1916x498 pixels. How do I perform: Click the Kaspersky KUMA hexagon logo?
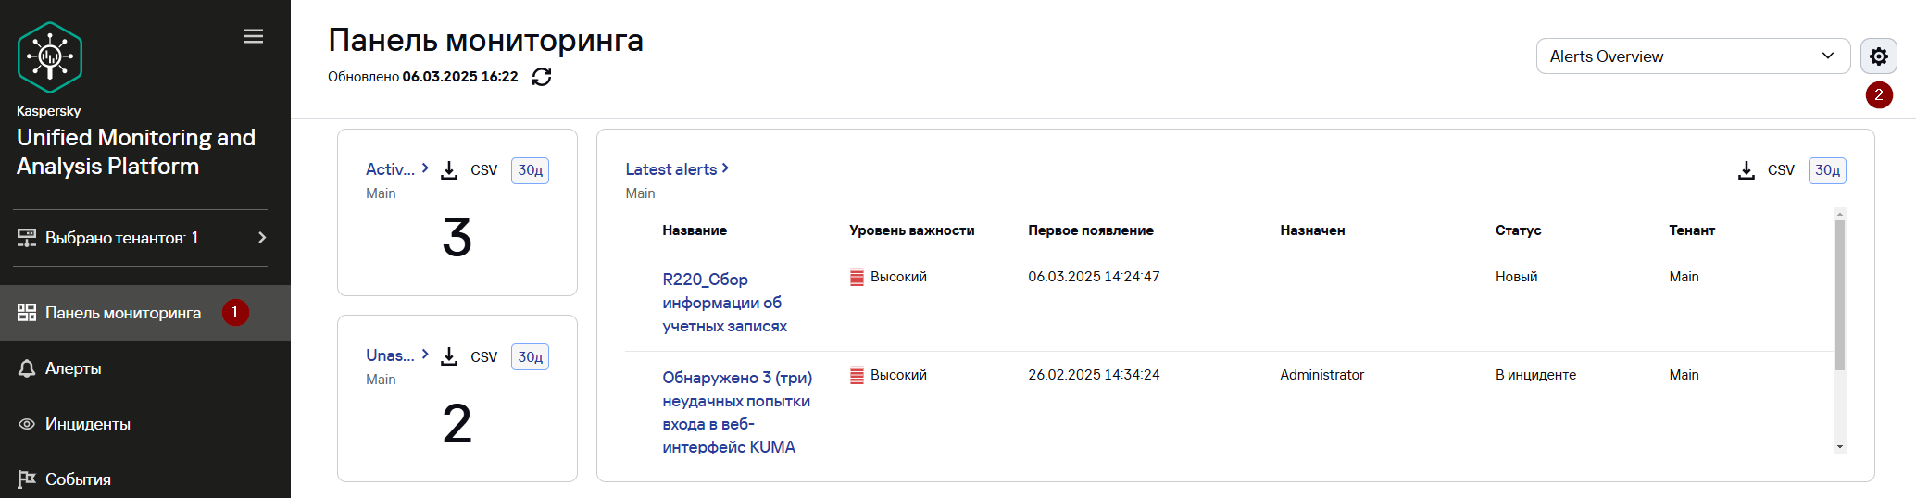point(50,57)
